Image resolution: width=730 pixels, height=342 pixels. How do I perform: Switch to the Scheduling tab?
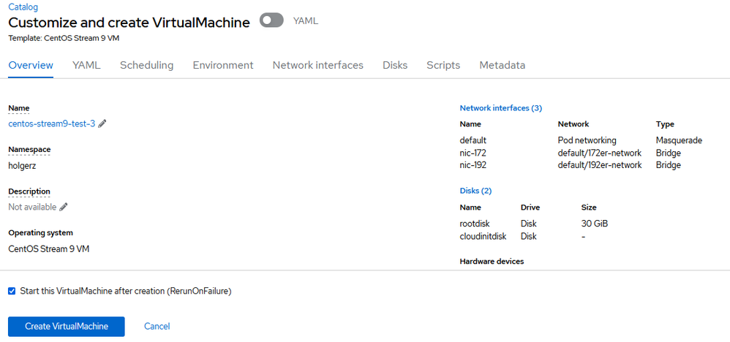(x=146, y=65)
